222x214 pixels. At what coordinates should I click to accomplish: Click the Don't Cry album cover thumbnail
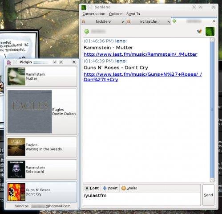coord(16,192)
